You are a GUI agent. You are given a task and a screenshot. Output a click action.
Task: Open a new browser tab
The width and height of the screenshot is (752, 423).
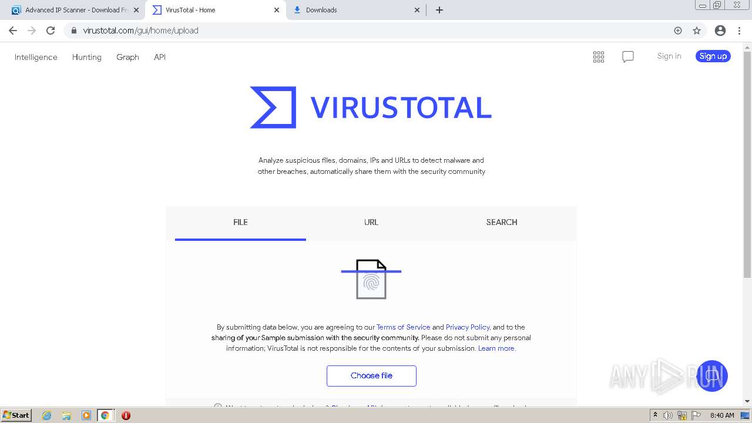(x=439, y=10)
